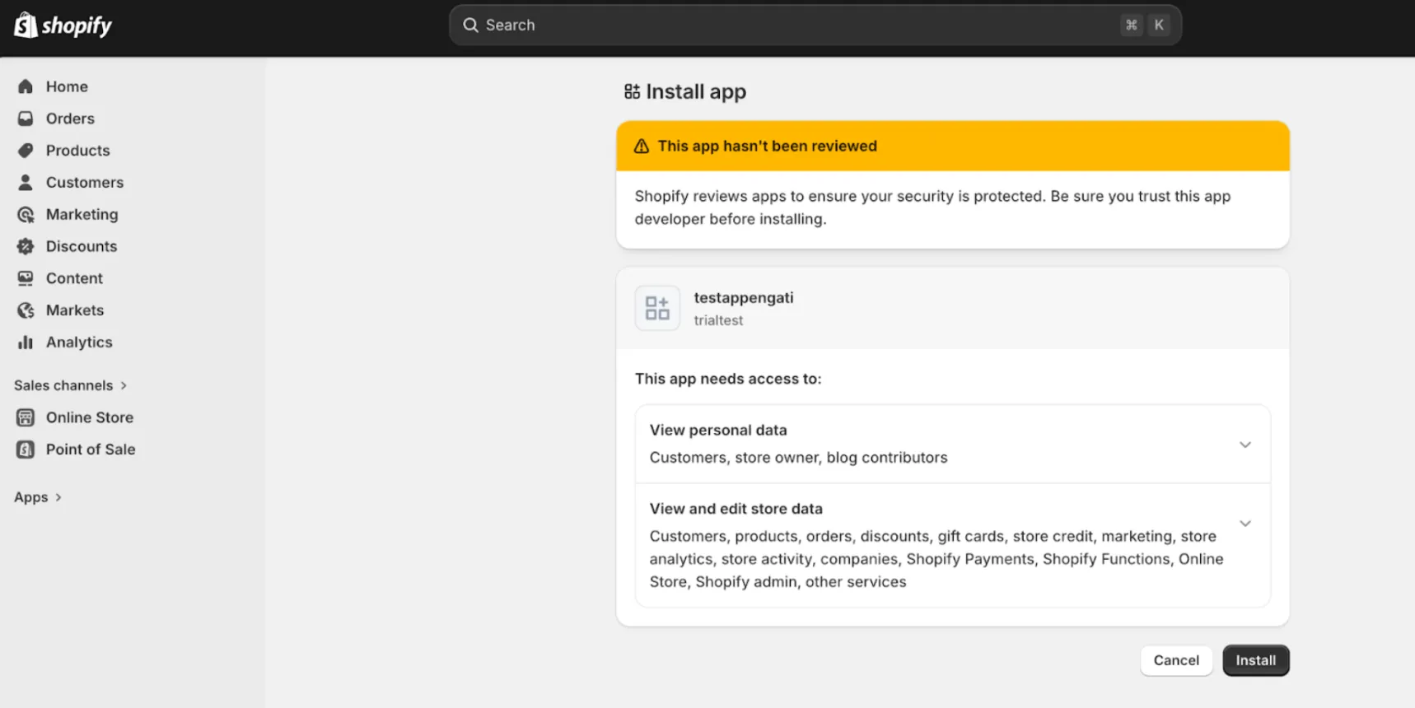The image size is (1415, 708).
Task: Open Analytics in the sidebar
Action: tap(79, 342)
